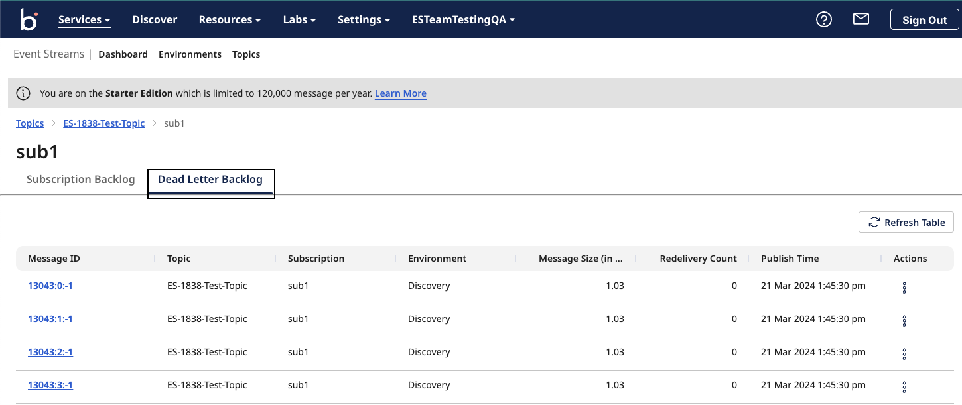Open actions menu for message 13043:2:-1
Image resolution: width=962 pixels, height=405 pixels.
(x=904, y=354)
